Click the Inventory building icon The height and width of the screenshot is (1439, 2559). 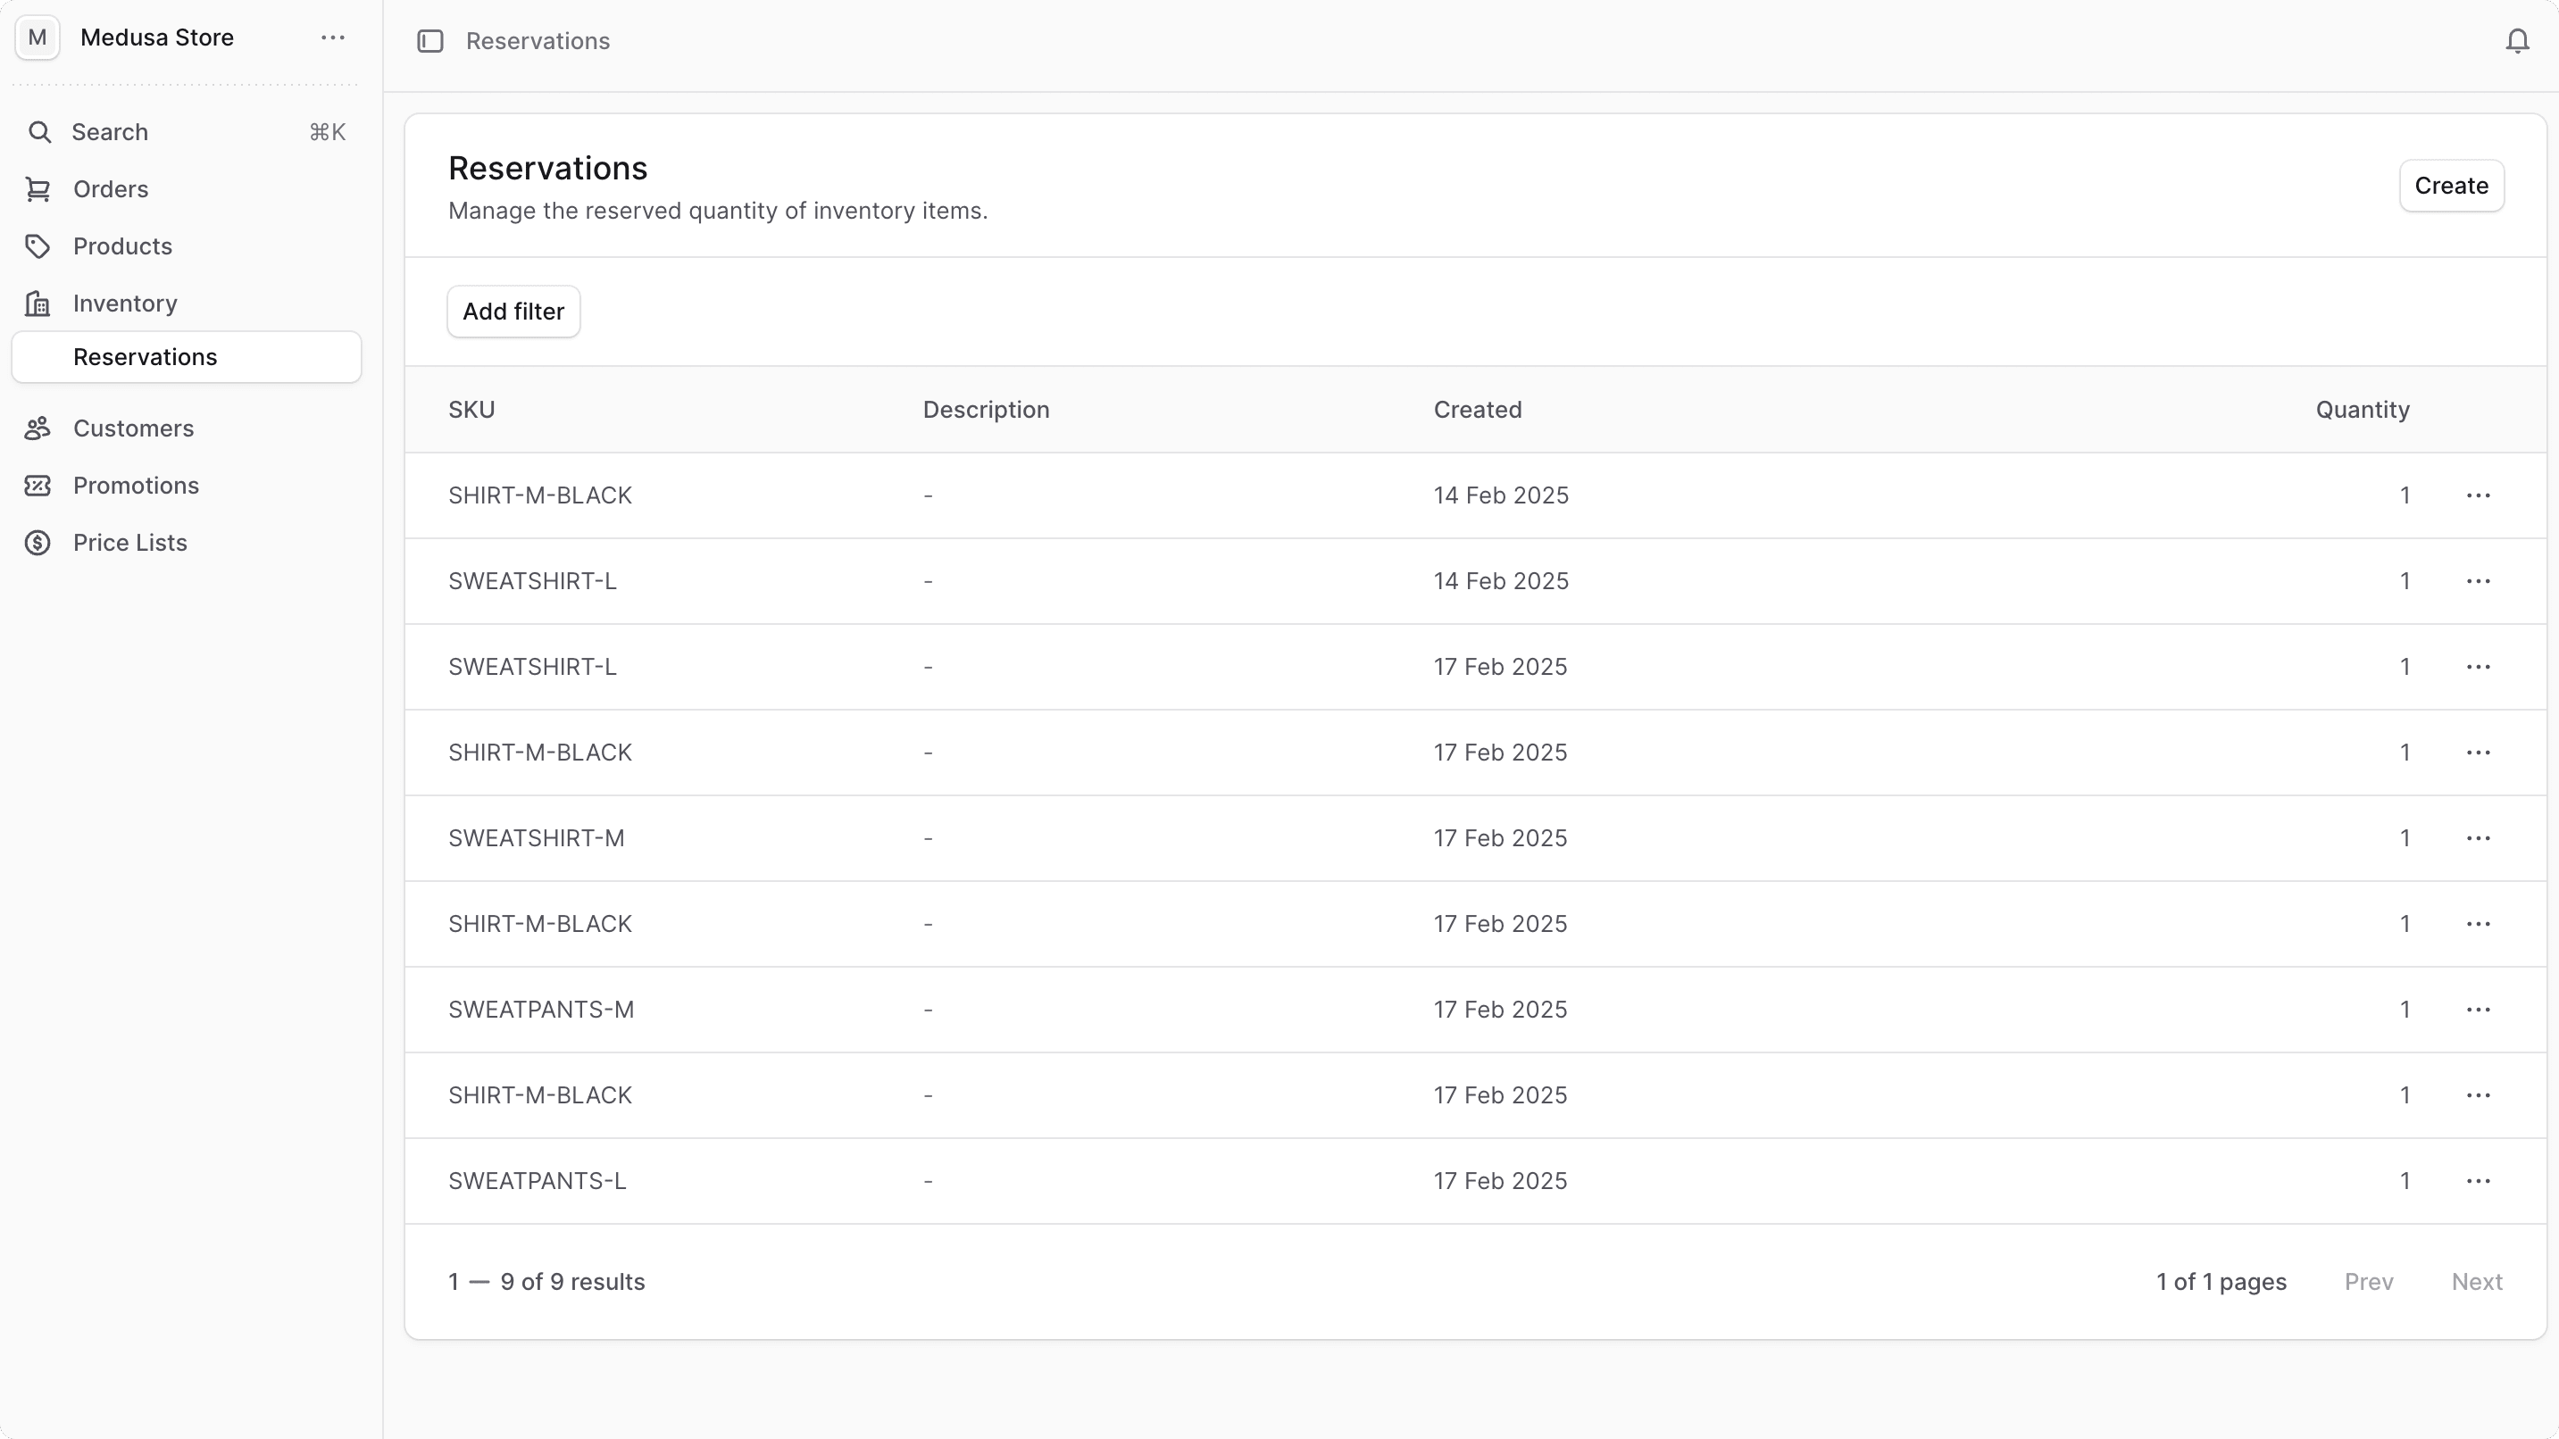tap(38, 303)
